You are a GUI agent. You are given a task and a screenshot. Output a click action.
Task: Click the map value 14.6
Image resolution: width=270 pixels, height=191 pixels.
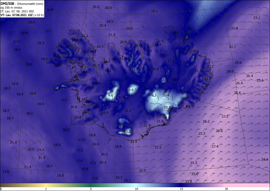click(x=96, y=106)
